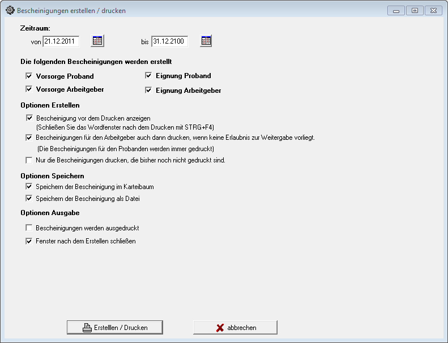Click the 'bis' date input field
Screen dimensions: 448x343
pos(169,41)
